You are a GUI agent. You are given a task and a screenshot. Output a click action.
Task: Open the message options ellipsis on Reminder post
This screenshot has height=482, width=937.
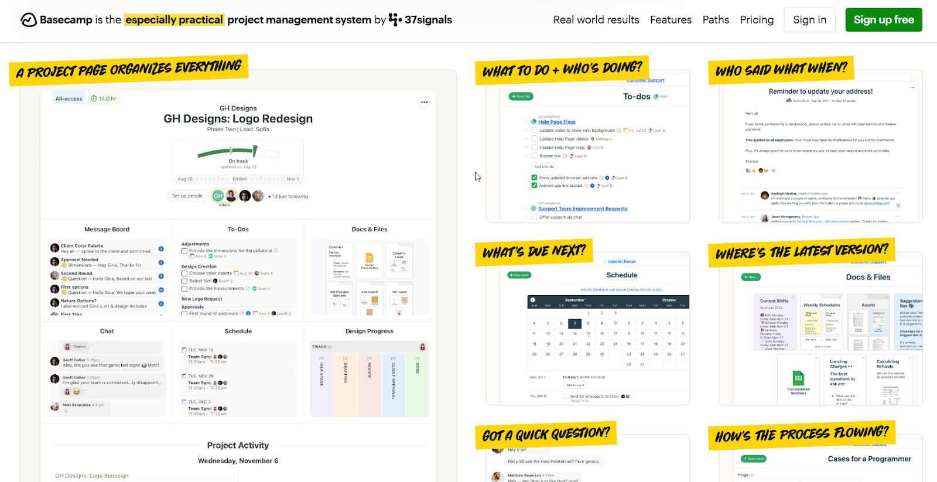pyautogui.click(x=912, y=87)
